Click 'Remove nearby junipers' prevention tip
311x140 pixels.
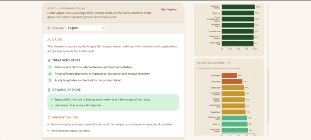click(112, 124)
